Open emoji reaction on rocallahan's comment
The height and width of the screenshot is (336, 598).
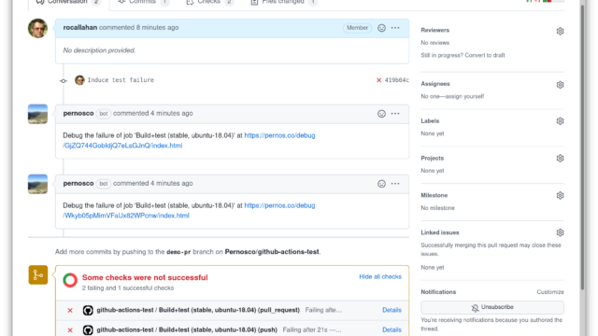pos(381,28)
